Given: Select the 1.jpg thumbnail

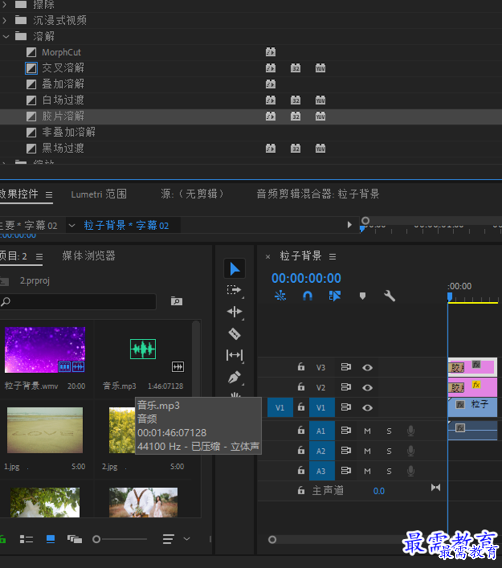Looking at the screenshot, I should pyautogui.click(x=45, y=430).
